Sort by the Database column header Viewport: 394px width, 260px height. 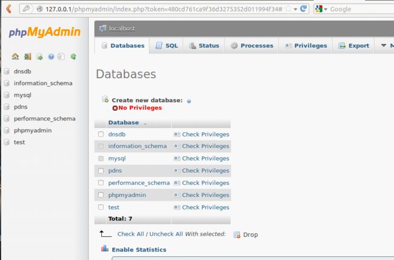124,122
